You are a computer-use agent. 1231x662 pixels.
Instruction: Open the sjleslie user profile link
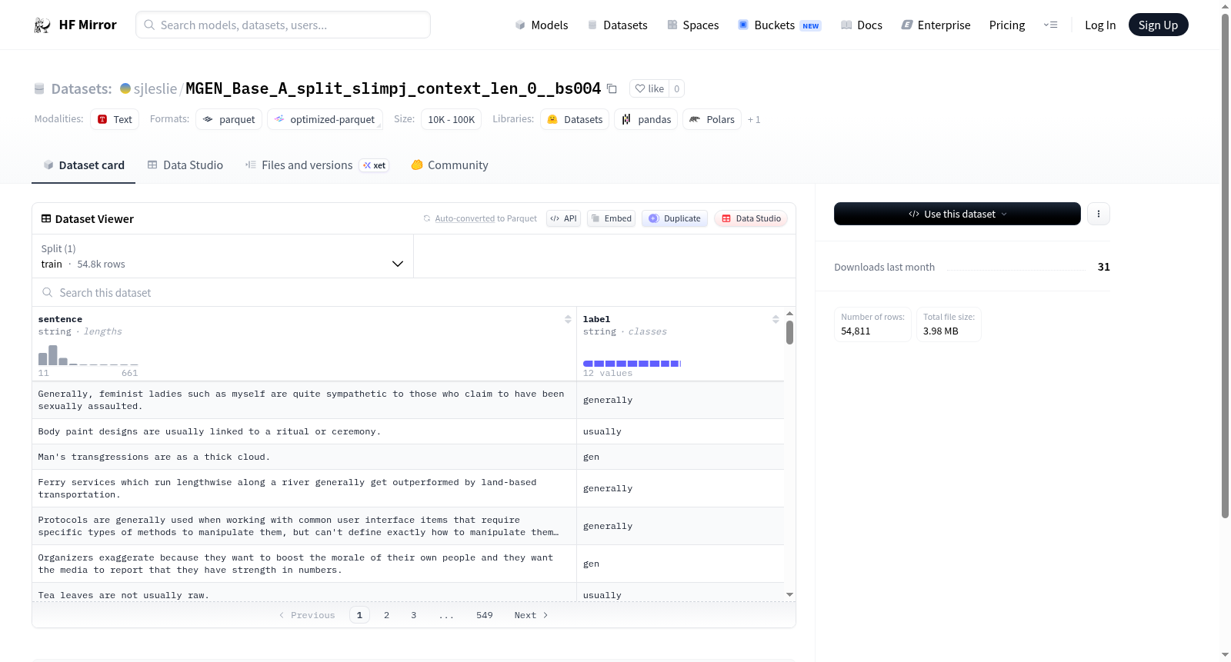155,88
